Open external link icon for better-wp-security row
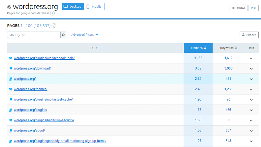261x147 pixels. 10,120
